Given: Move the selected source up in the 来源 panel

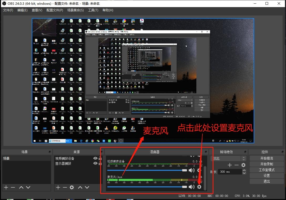Looking at the screenshot, I should pos(80,187).
